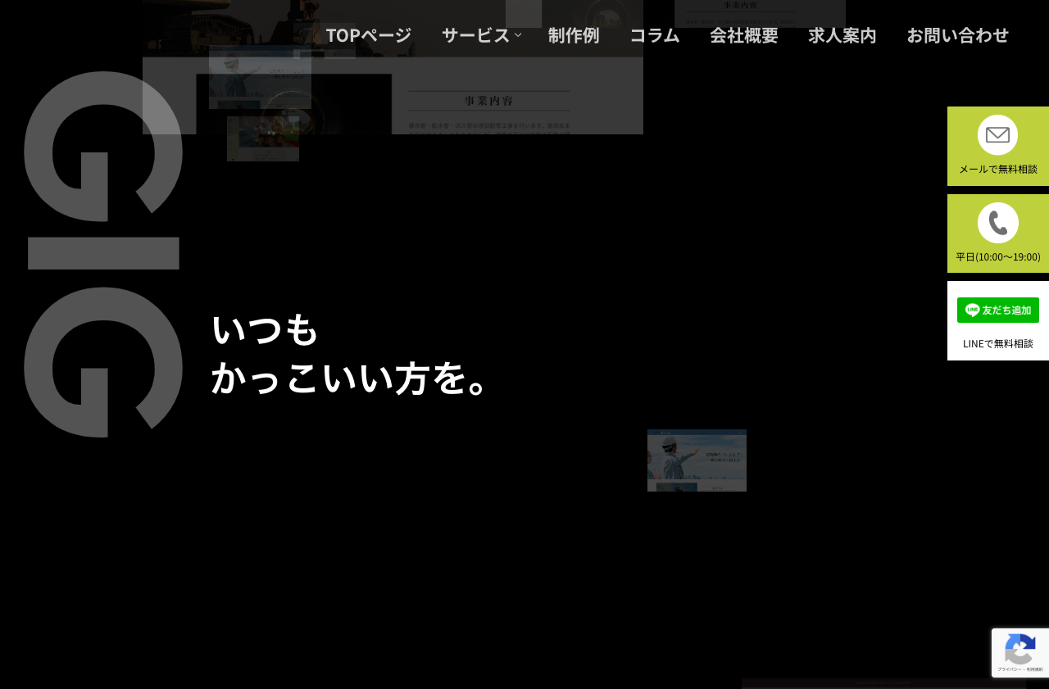
Task: Open the サービス submenu
Action: click(475, 34)
